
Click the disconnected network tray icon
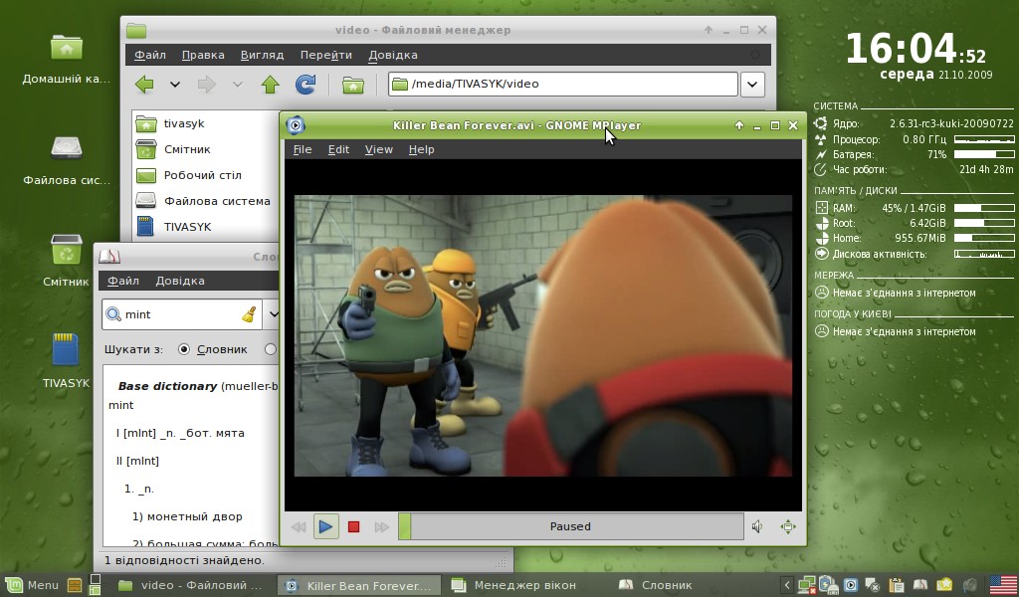pos(807,585)
